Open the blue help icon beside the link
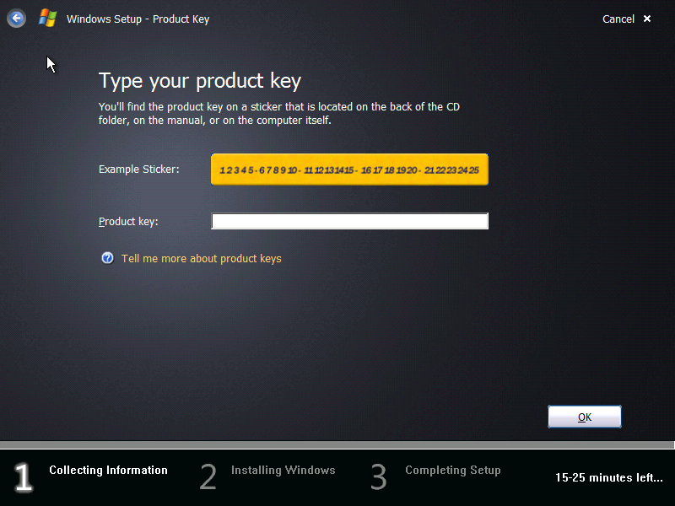 [107, 258]
